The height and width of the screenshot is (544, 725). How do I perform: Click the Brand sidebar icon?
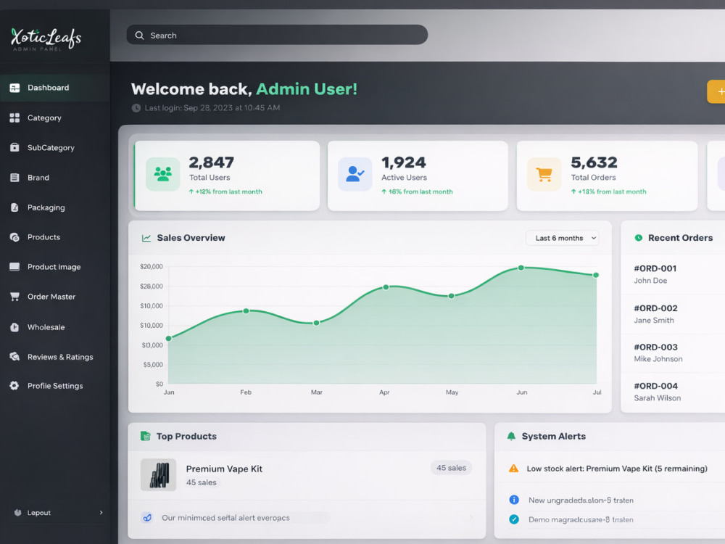[x=14, y=178]
